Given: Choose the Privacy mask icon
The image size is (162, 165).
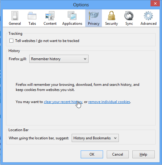Looking at the screenshot, I should (94, 15).
